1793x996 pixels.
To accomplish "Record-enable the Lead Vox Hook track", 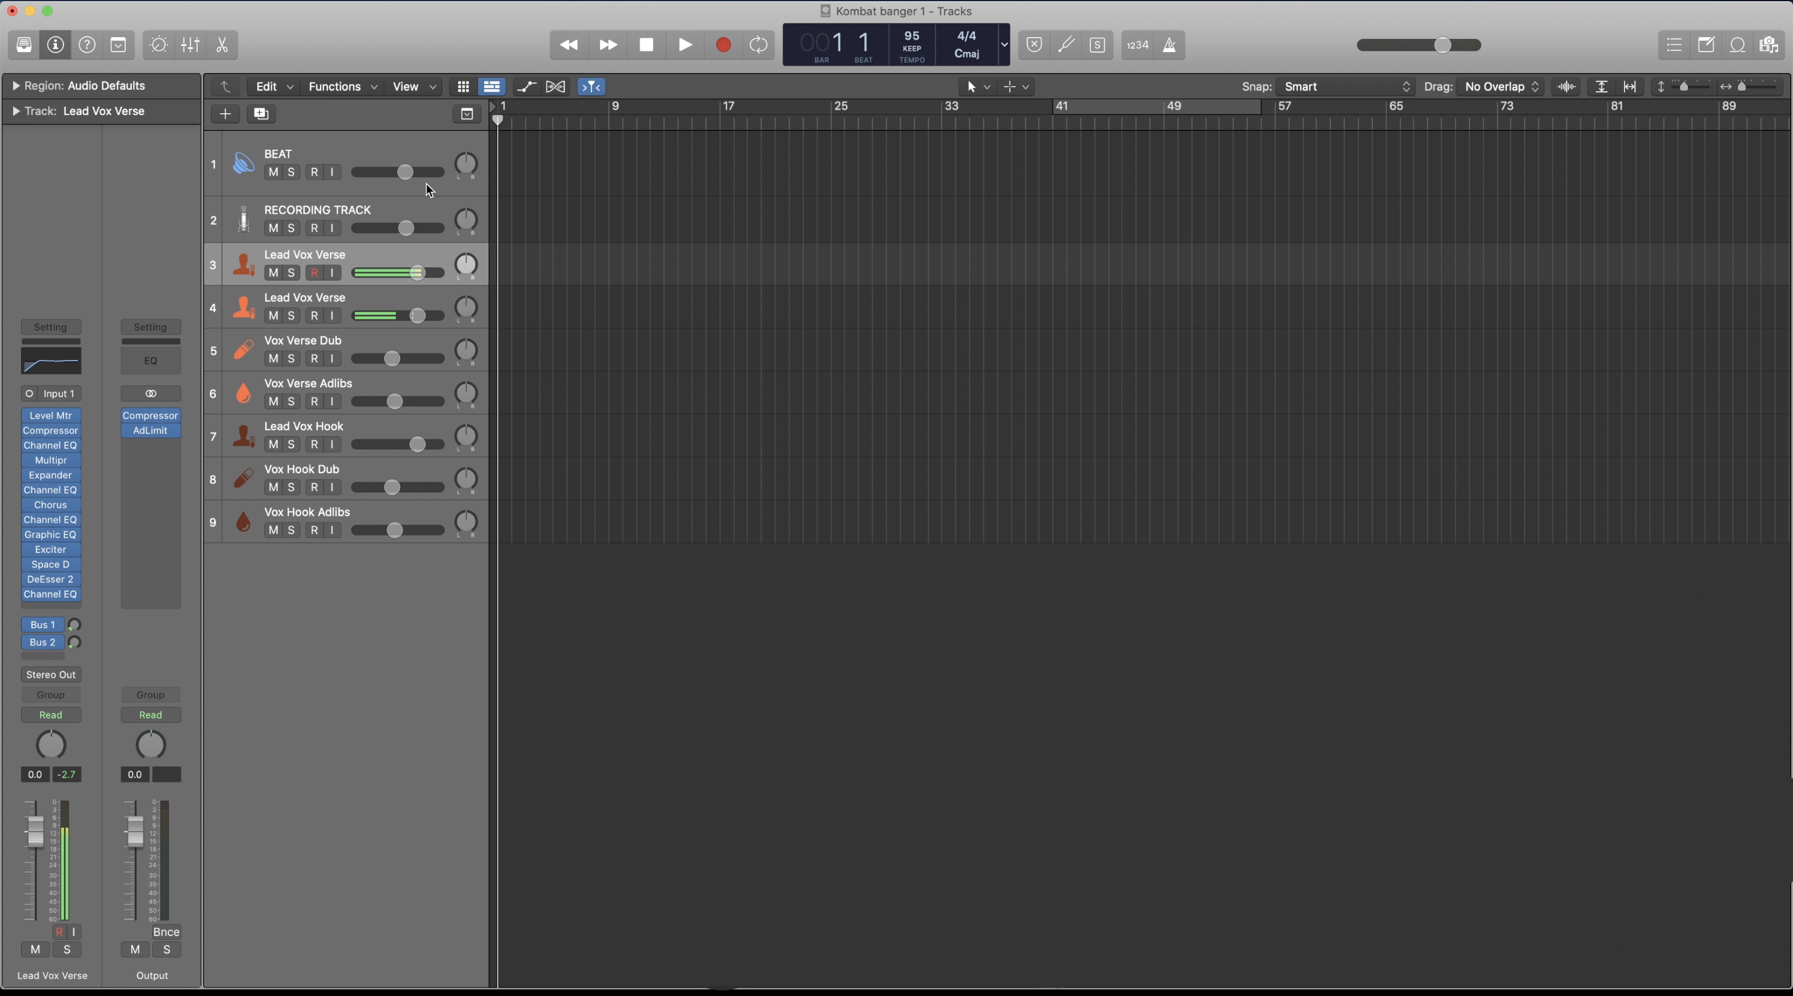I will [315, 445].
